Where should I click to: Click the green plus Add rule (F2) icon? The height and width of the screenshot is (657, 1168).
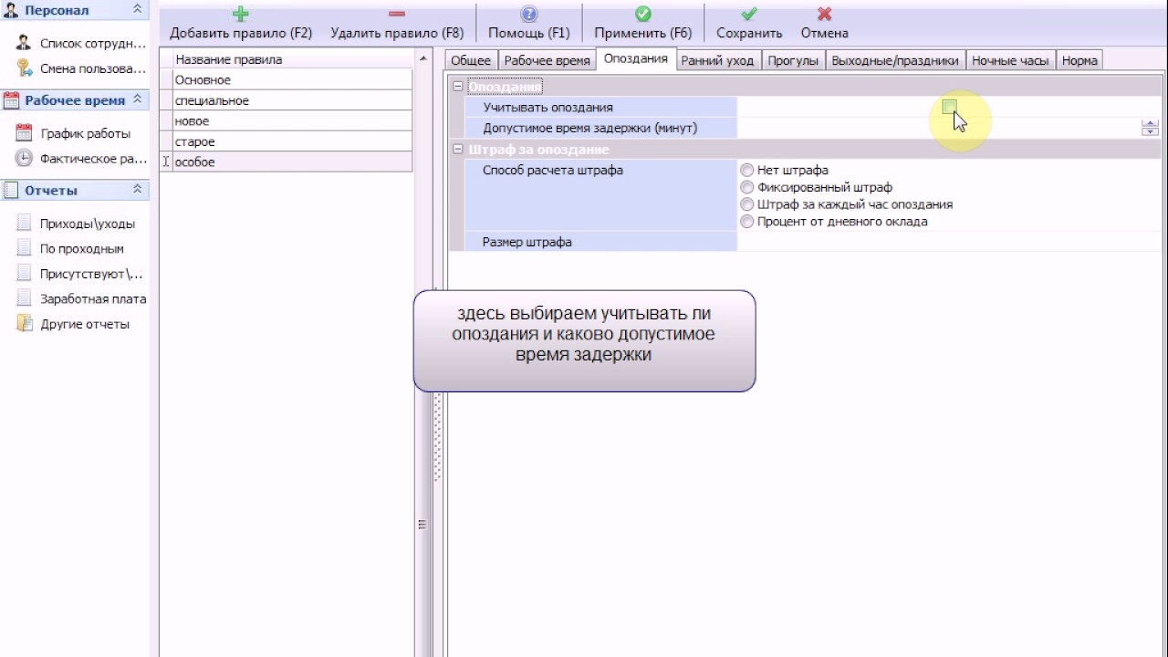click(x=241, y=14)
